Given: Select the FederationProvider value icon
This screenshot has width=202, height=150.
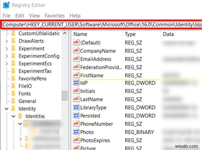Looking at the screenshot, I should (x=76, y=67).
